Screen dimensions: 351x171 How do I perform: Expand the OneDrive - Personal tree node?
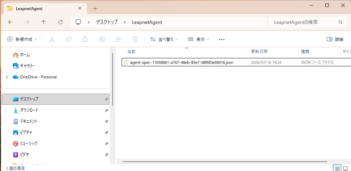7,77
